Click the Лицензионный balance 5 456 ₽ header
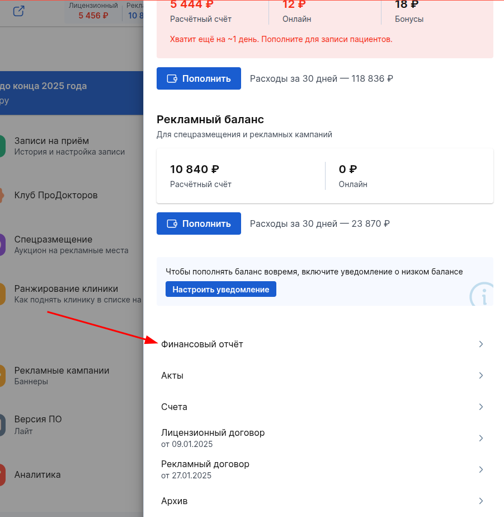The width and height of the screenshot is (504, 517). [93, 11]
